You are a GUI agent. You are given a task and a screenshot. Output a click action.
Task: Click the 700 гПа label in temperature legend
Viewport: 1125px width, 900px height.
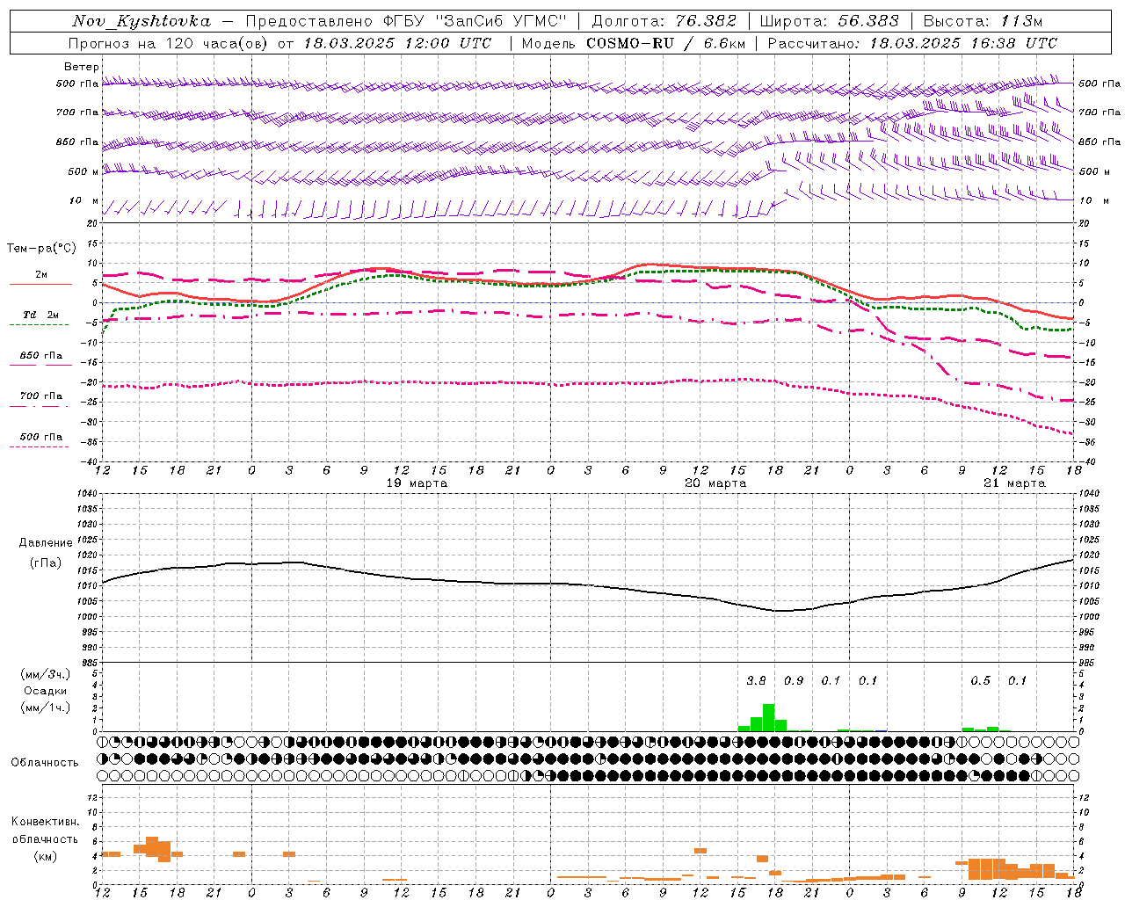click(x=40, y=396)
